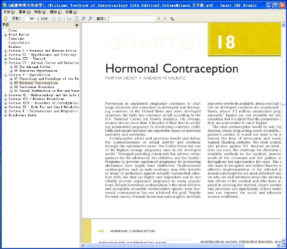The image size is (287, 249).
Task: Go to next page arrow
Action: pyautogui.click(x=60, y=19)
